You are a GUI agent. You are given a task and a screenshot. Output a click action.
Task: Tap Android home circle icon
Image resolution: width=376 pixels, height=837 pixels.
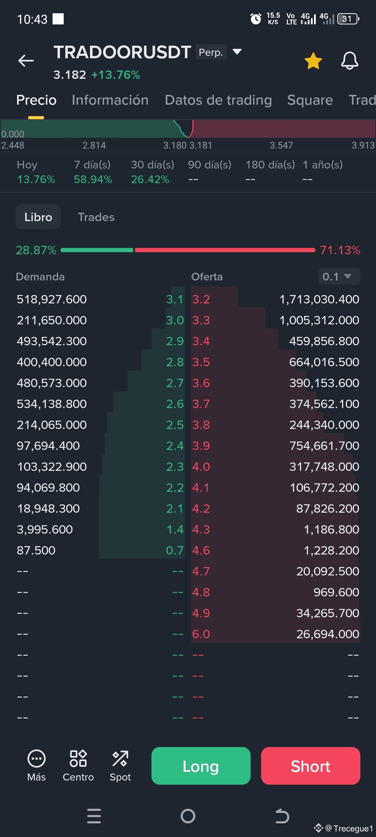click(188, 816)
